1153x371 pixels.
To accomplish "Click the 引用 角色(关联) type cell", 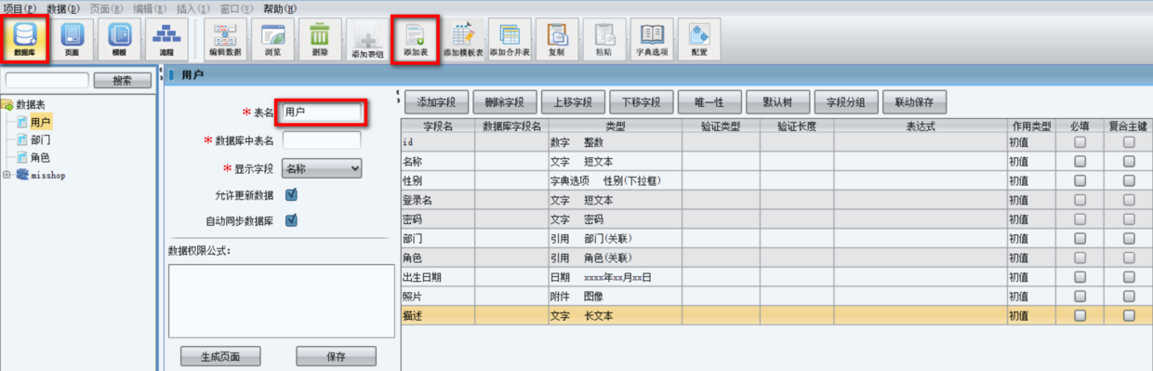I will click(x=616, y=258).
